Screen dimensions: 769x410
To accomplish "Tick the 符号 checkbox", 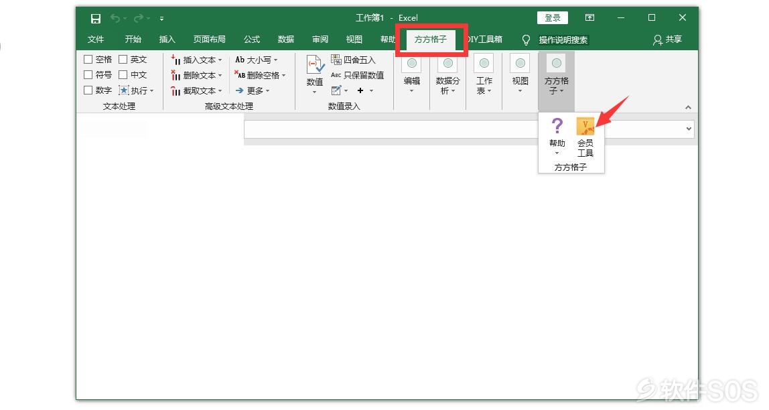I will (x=88, y=74).
